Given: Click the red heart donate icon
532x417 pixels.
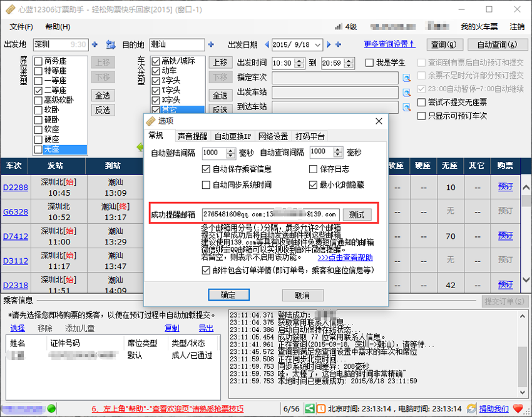Looking at the screenshot, I should point(518,409).
